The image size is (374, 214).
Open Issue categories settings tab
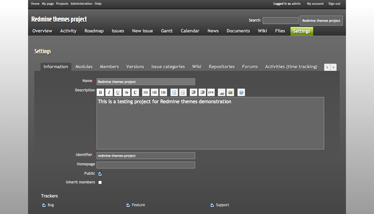[168, 67]
